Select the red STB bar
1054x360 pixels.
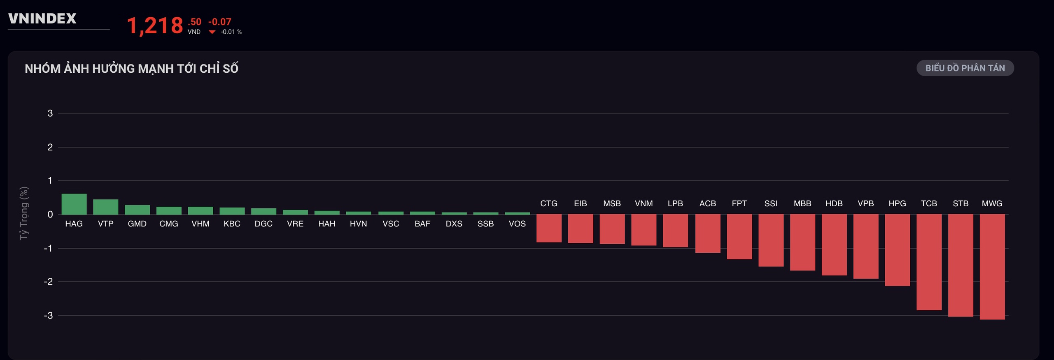[960, 265]
